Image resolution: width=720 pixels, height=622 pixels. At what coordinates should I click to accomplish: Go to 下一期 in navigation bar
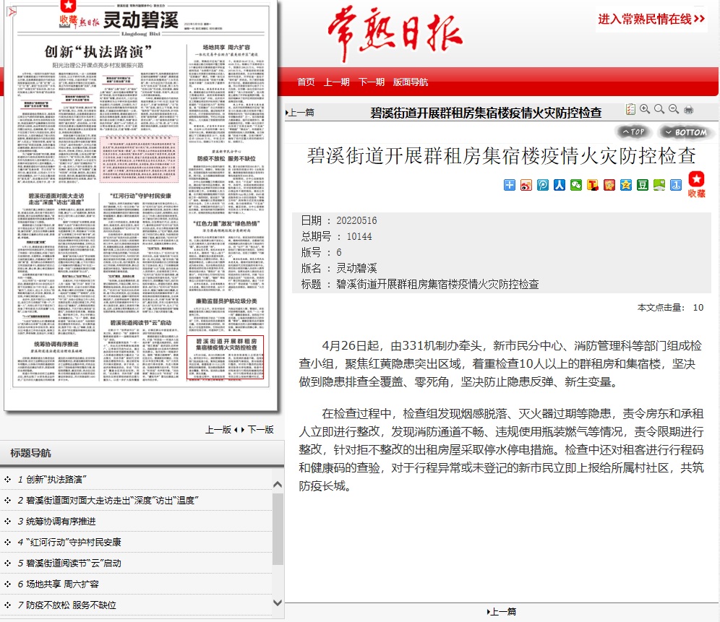point(371,82)
